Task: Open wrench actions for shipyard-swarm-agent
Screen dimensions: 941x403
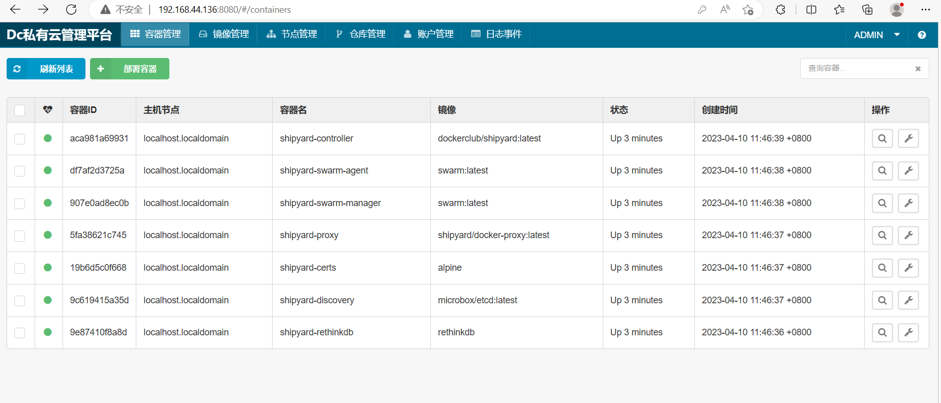Action: [x=908, y=170]
